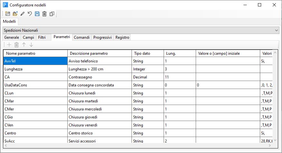Move parameter up with arrow icon
282x153 pixels.
(x=24, y=45)
